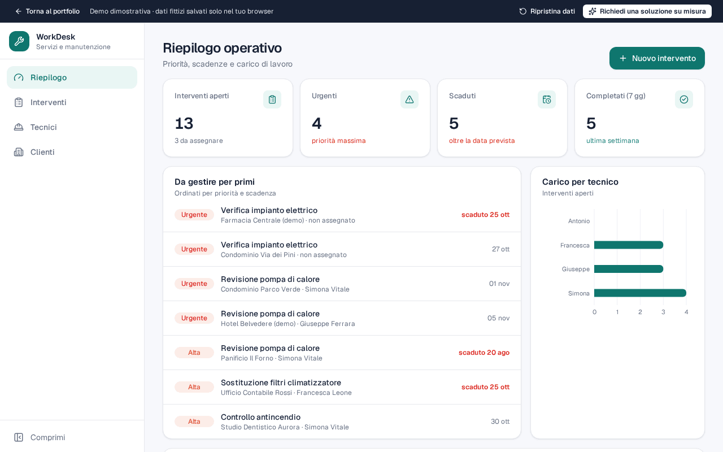Follow the Torna al portfolio link
Image resolution: width=723 pixels, height=452 pixels.
[x=47, y=11]
